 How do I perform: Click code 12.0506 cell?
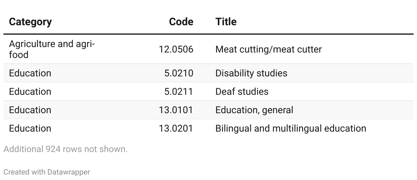[176, 49]
